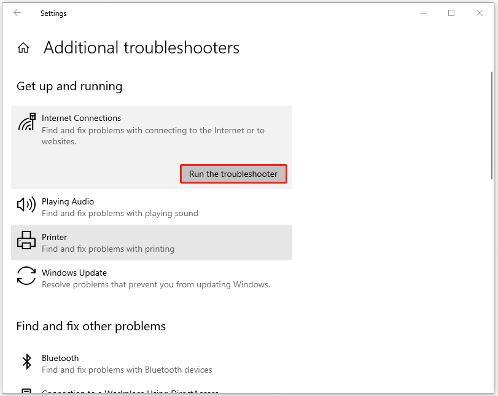Screen dimensions: 498x396
Task: Run the troubleshooter for Internet Connections
Action: click(x=233, y=174)
